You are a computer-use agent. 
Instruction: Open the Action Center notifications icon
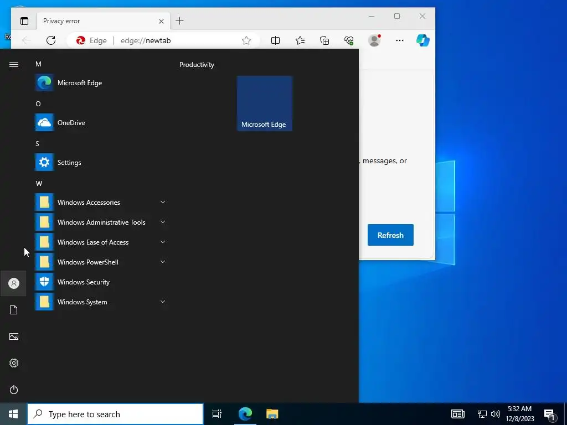550,414
